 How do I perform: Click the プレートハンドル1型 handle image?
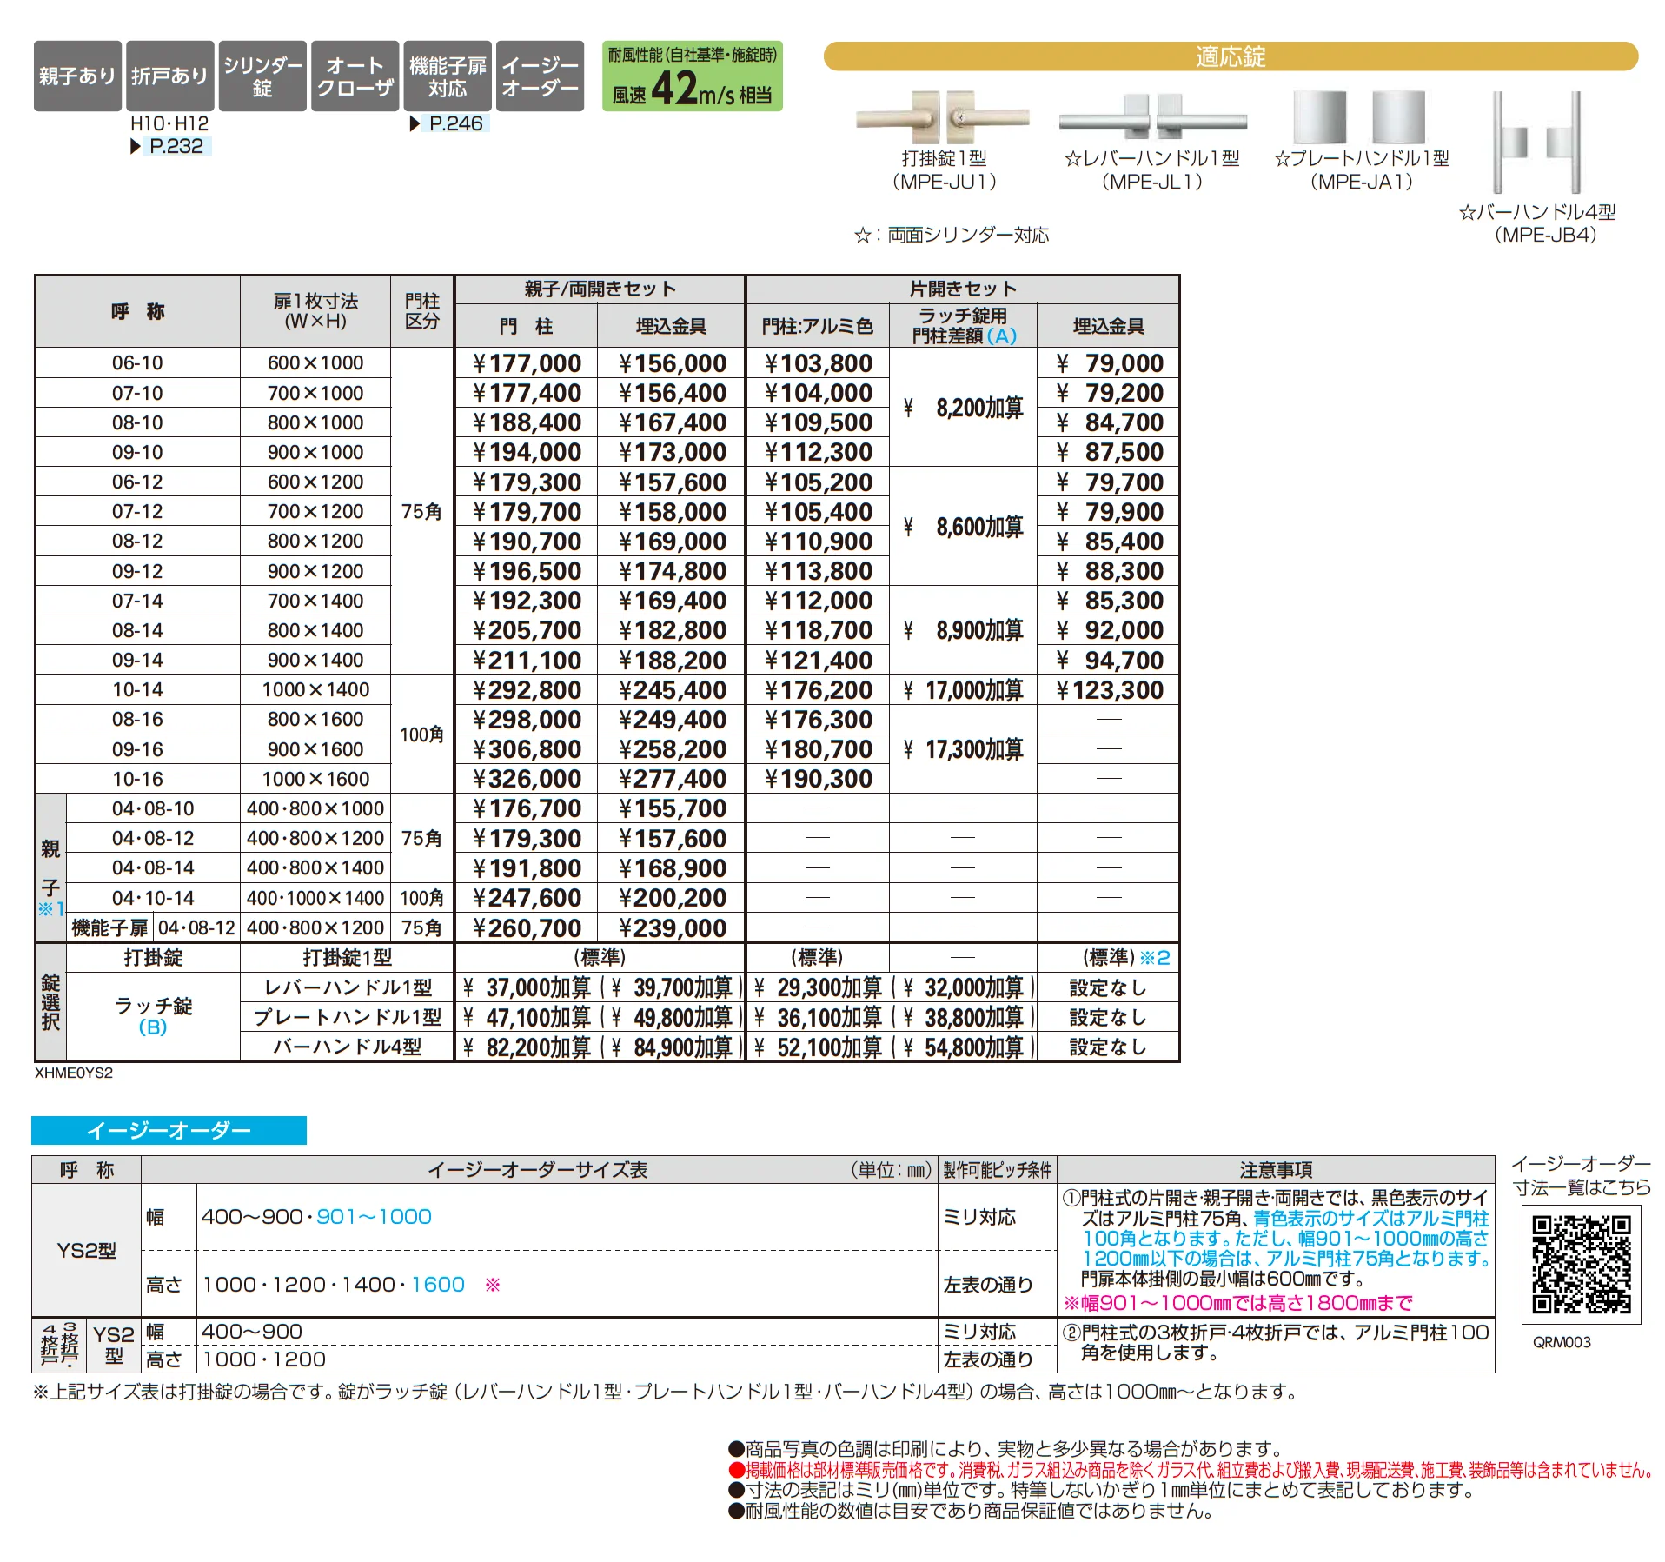1360,117
